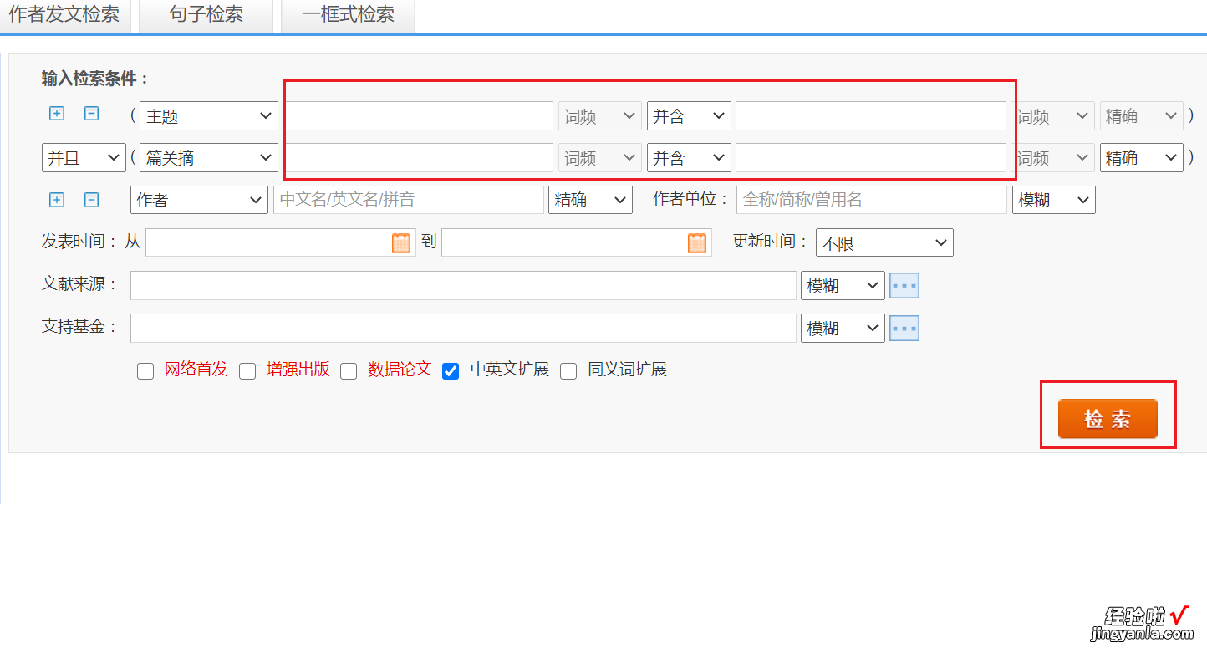
Task: Open the second 词频 dropdown in the 篇关摘 row
Action: coord(1053,157)
